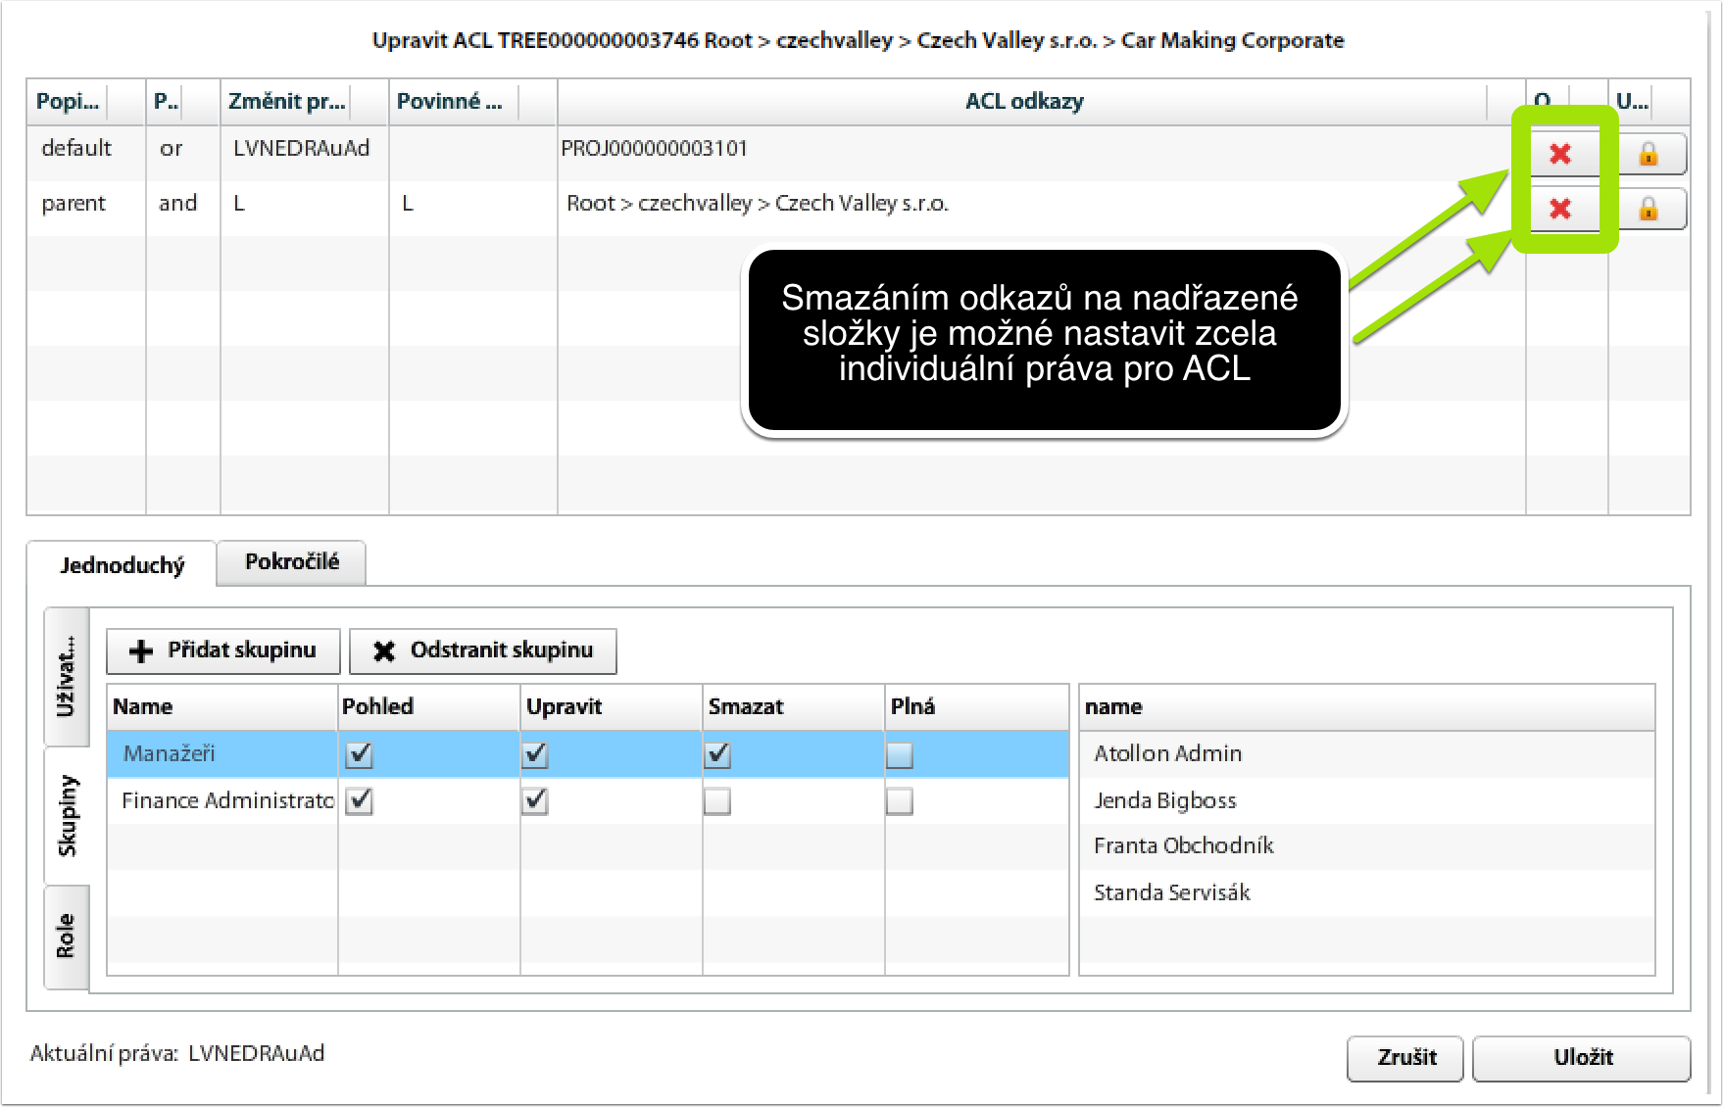Select the Finance Administrator group row
This screenshot has height=1107, width=1723.
587,801
